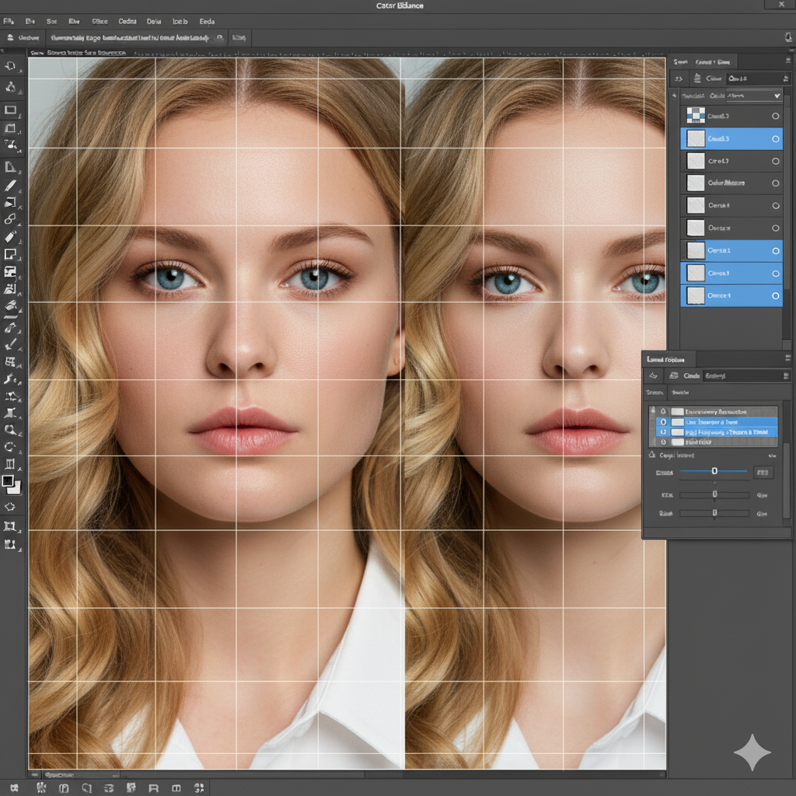Pick the chain-link shaped tool in left toolbar
The width and height of the screenshot is (796, 796).
pos(10,220)
